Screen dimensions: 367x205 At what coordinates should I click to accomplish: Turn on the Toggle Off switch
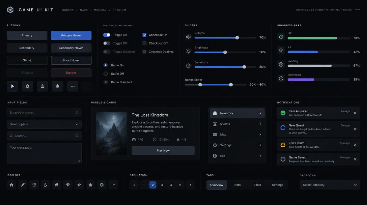tap(107, 43)
